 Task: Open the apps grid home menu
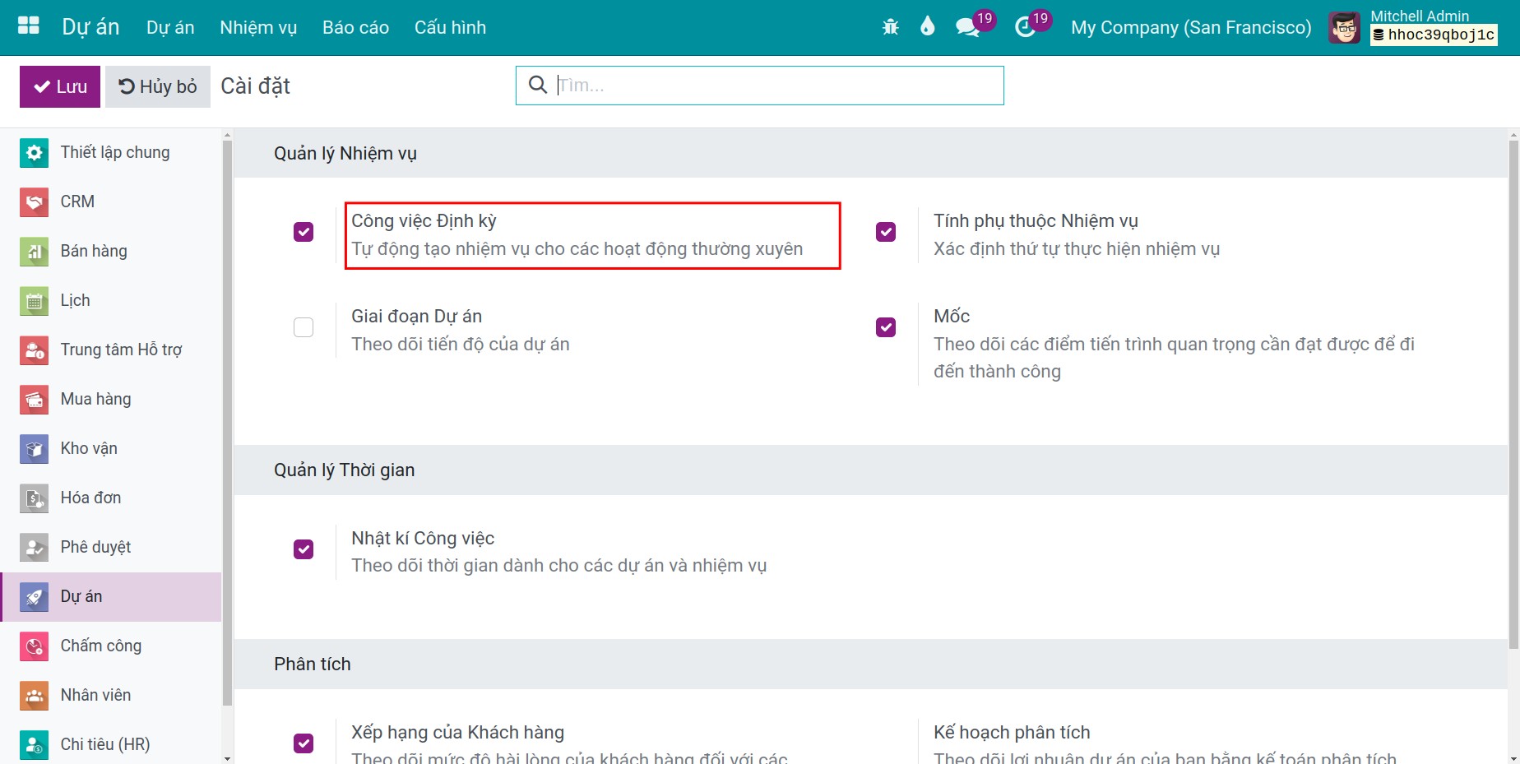tap(29, 26)
